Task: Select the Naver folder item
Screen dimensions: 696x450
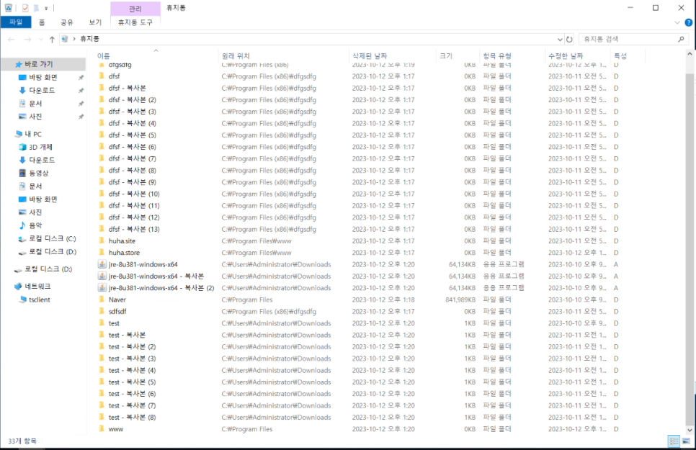Action: (x=117, y=300)
